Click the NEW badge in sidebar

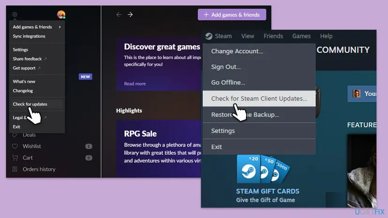click(85, 77)
